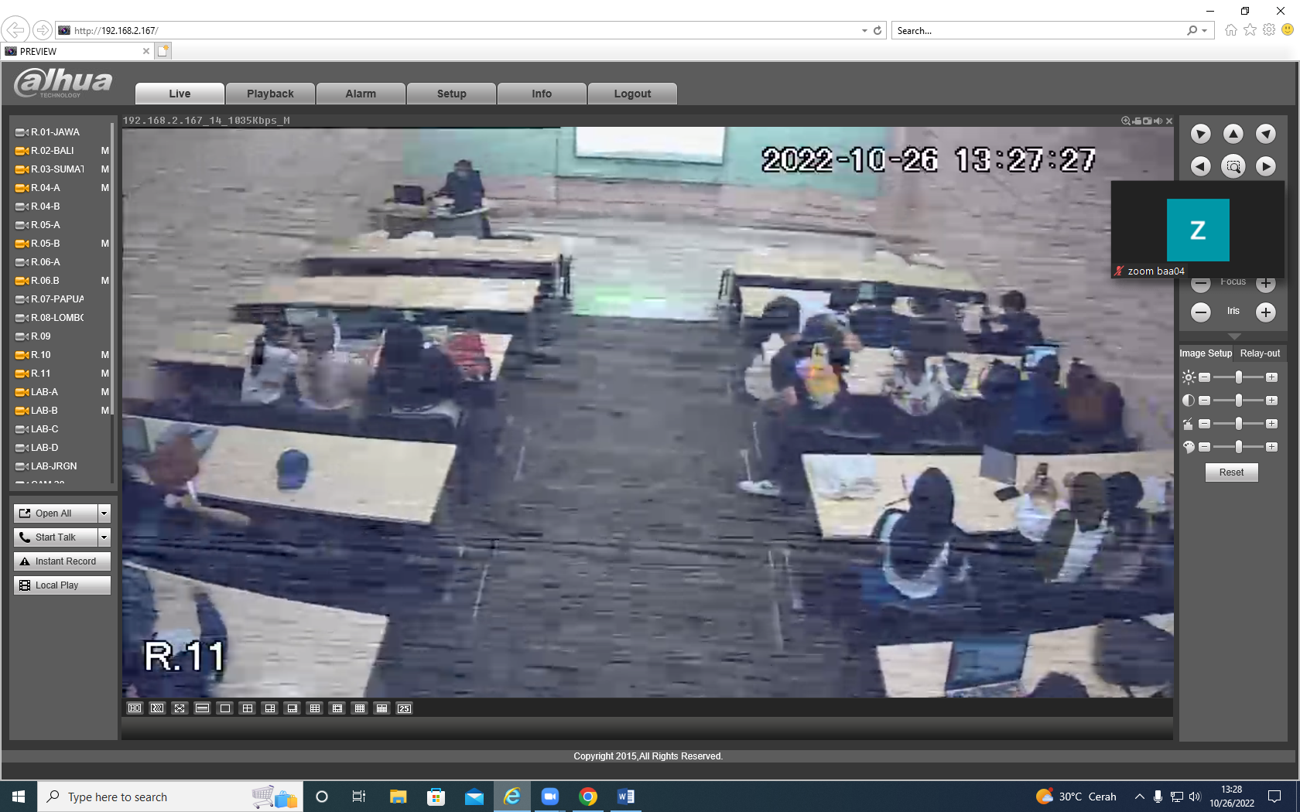Viewport: 1300px width, 812px height.
Task: Toggle main stream for R.06.B
Action: pyautogui.click(x=104, y=281)
